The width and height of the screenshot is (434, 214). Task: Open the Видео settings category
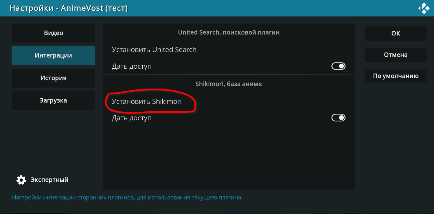[54, 33]
